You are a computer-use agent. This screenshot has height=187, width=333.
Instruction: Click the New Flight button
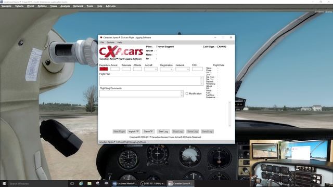[119, 131]
